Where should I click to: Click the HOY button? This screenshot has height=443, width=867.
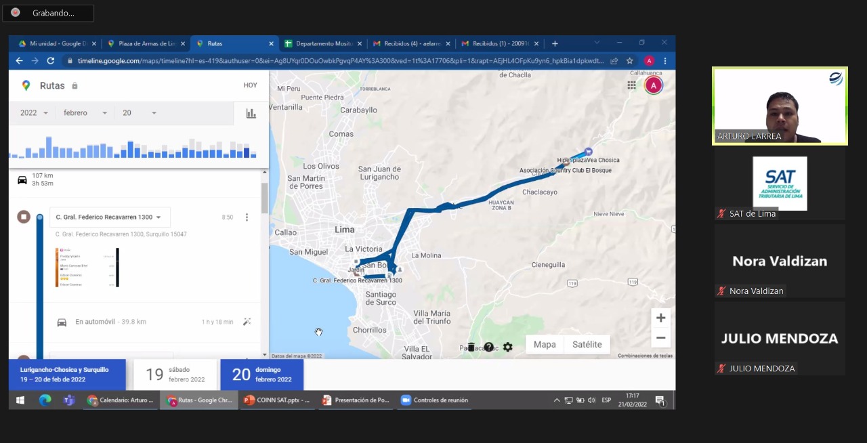[x=251, y=85]
